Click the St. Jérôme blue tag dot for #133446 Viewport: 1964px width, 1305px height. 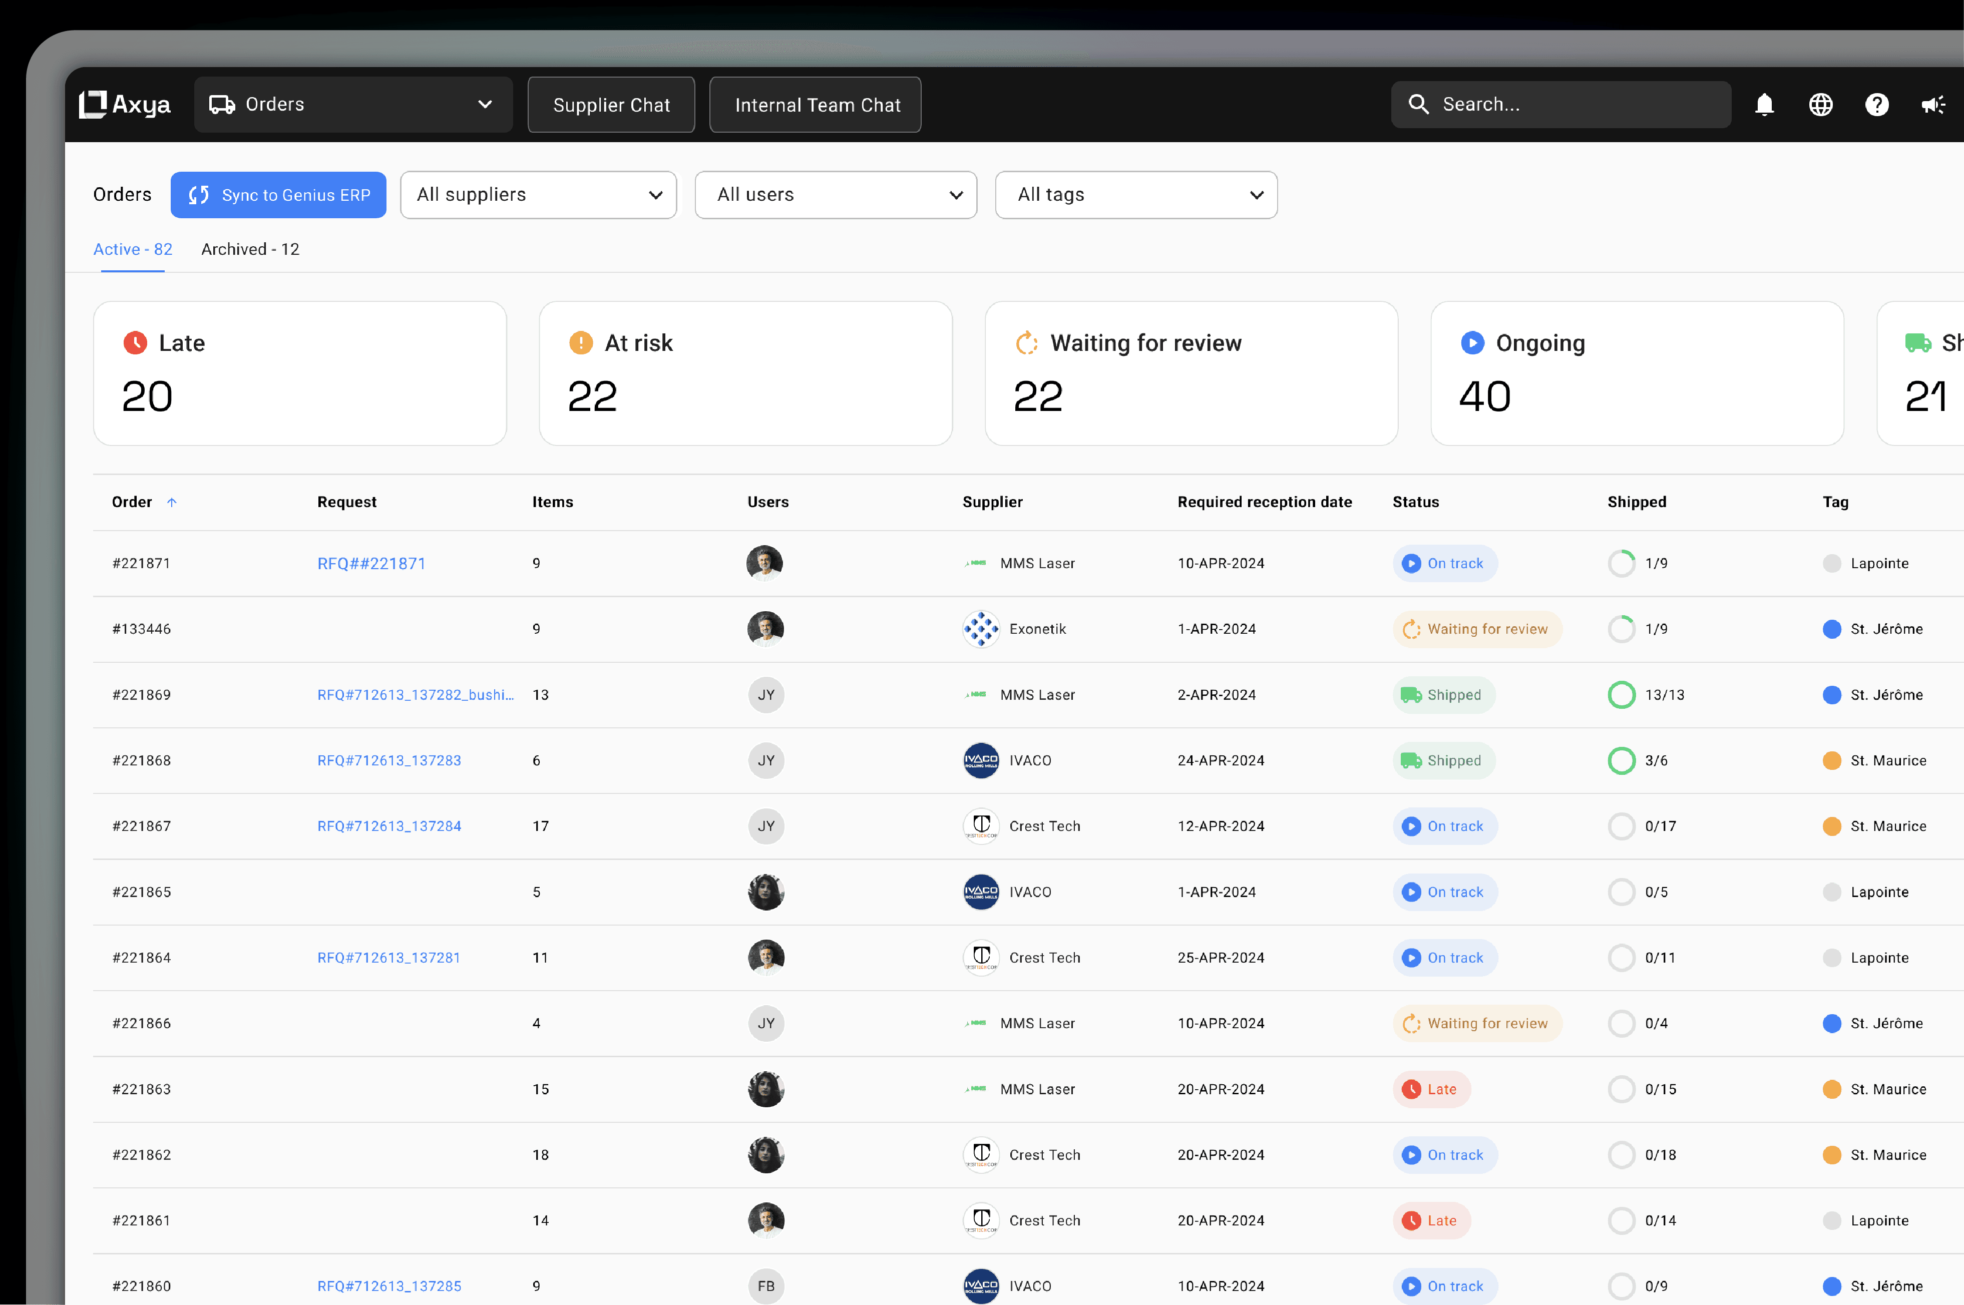(x=1831, y=629)
